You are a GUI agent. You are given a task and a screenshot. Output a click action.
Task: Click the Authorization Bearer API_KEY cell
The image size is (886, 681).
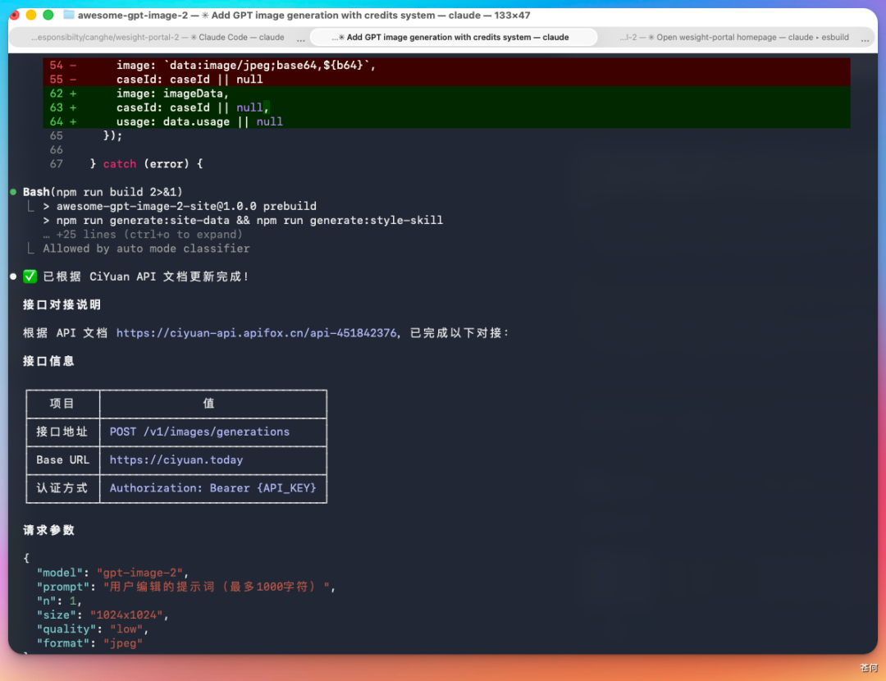[x=213, y=488]
